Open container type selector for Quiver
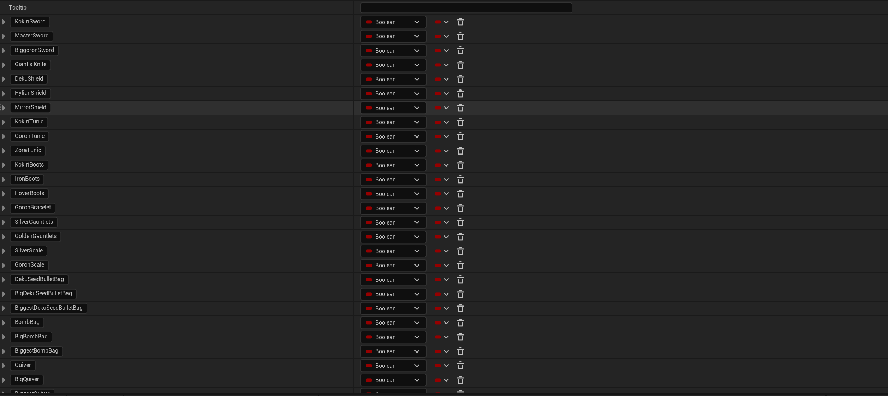The width and height of the screenshot is (888, 396). click(x=442, y=366)
